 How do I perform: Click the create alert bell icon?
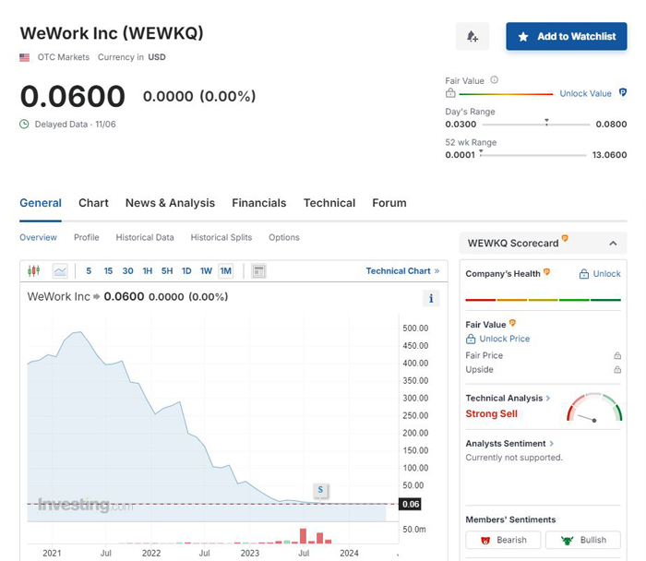(x=473, y=37)
